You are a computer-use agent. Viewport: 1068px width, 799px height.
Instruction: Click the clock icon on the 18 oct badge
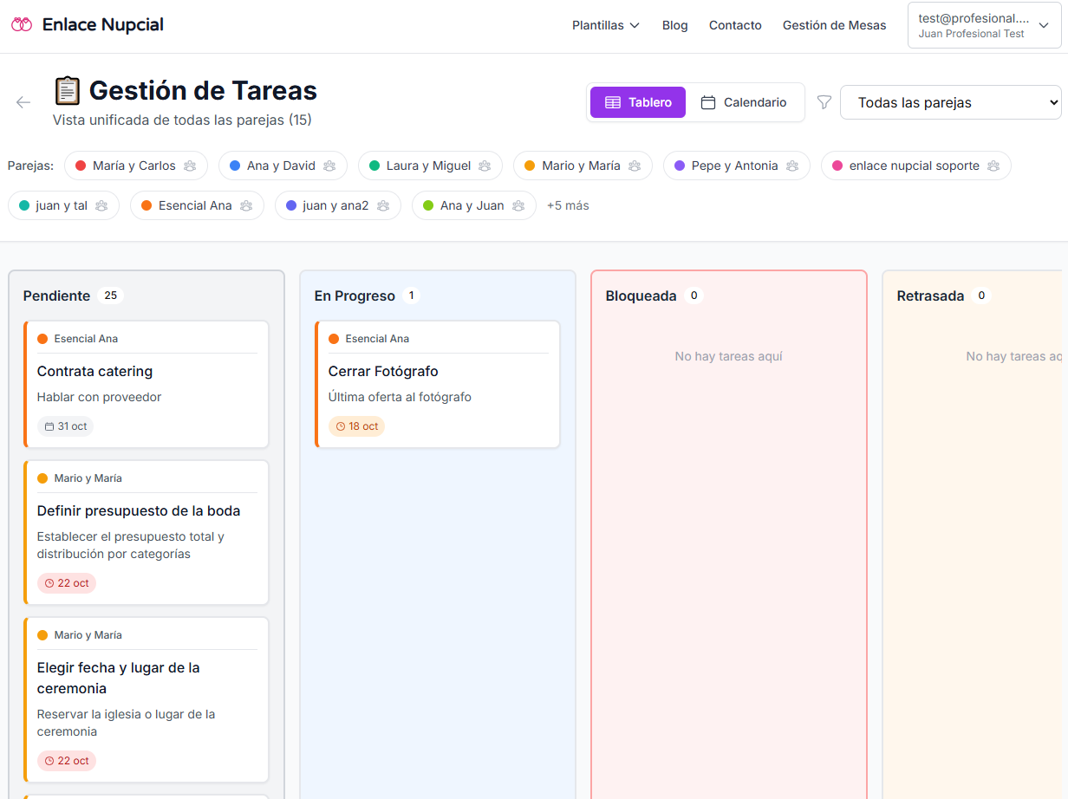(340, 425)
